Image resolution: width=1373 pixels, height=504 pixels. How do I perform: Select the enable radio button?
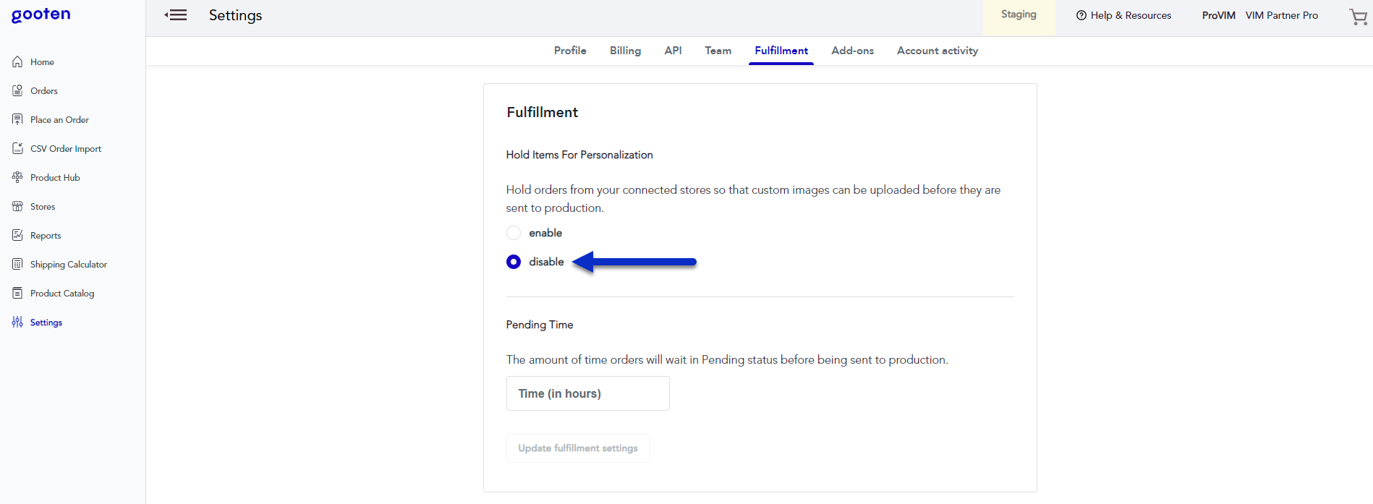(x=514, y=233)
